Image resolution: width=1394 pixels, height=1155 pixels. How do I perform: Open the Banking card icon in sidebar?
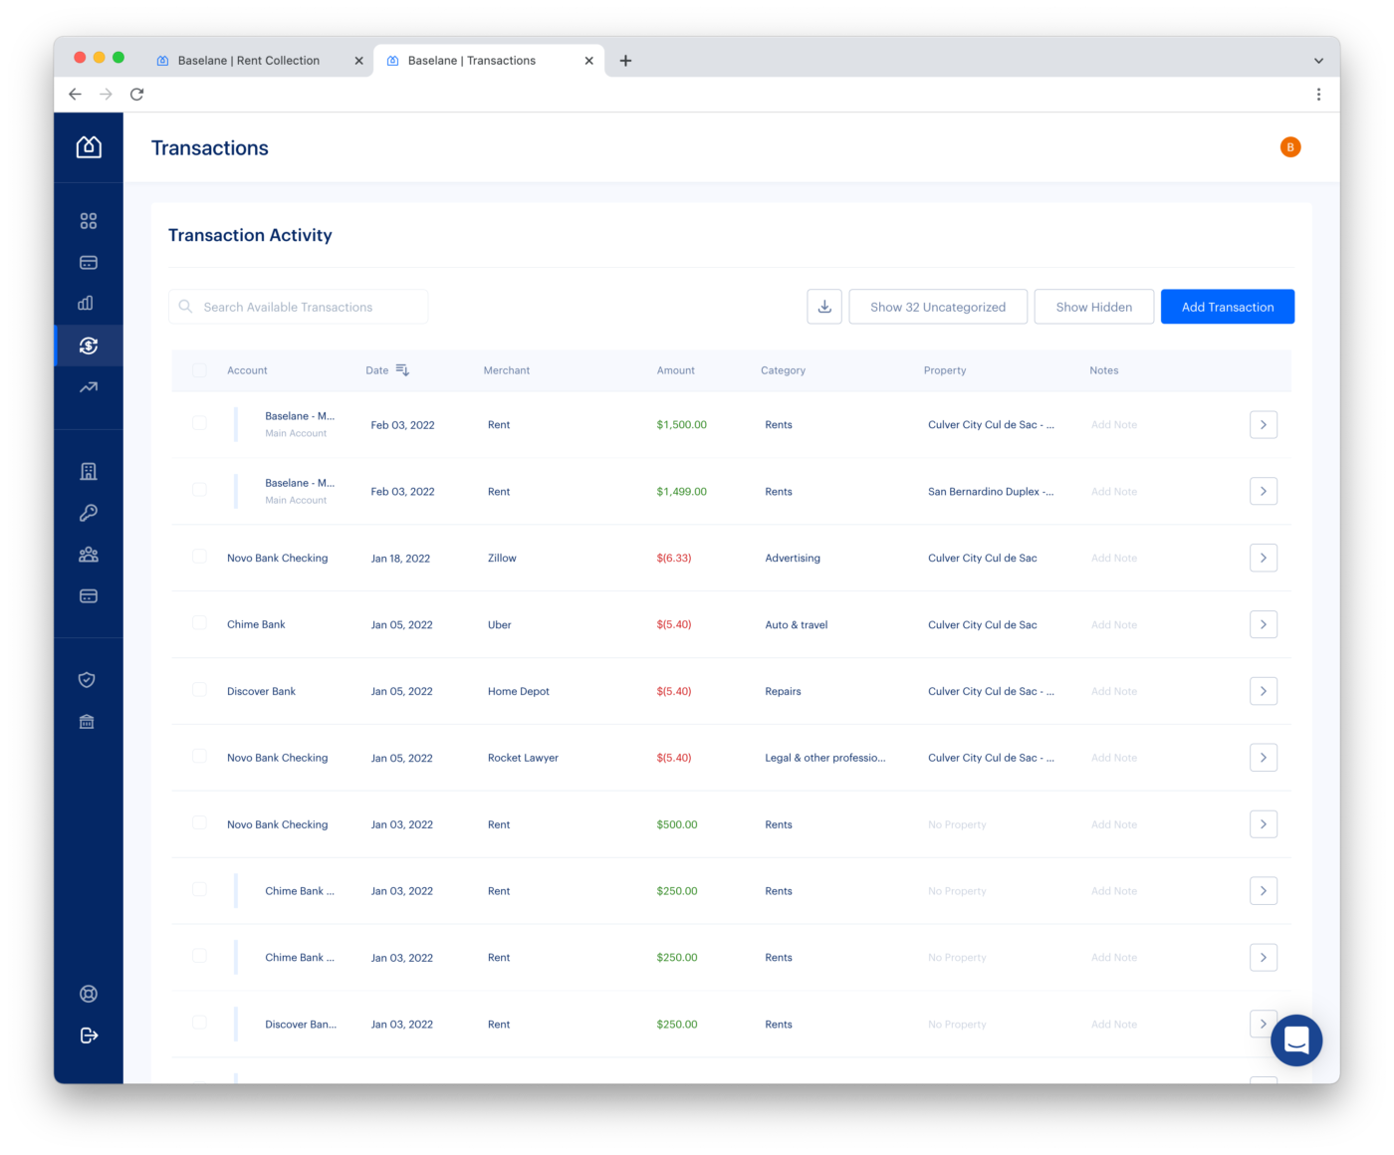coord(88,262)
